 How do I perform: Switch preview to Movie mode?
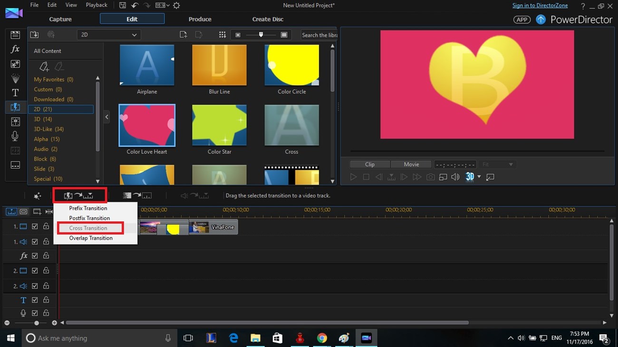[x=411, y=164]
